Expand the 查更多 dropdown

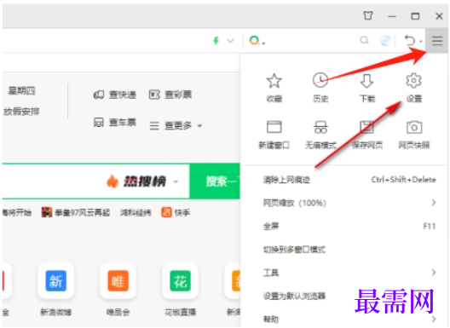click(199, 126)
